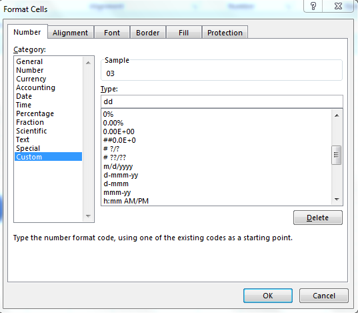Choose the mmm-yy format code
This screenshot has width=358, height=313.
tap(217, 192)
